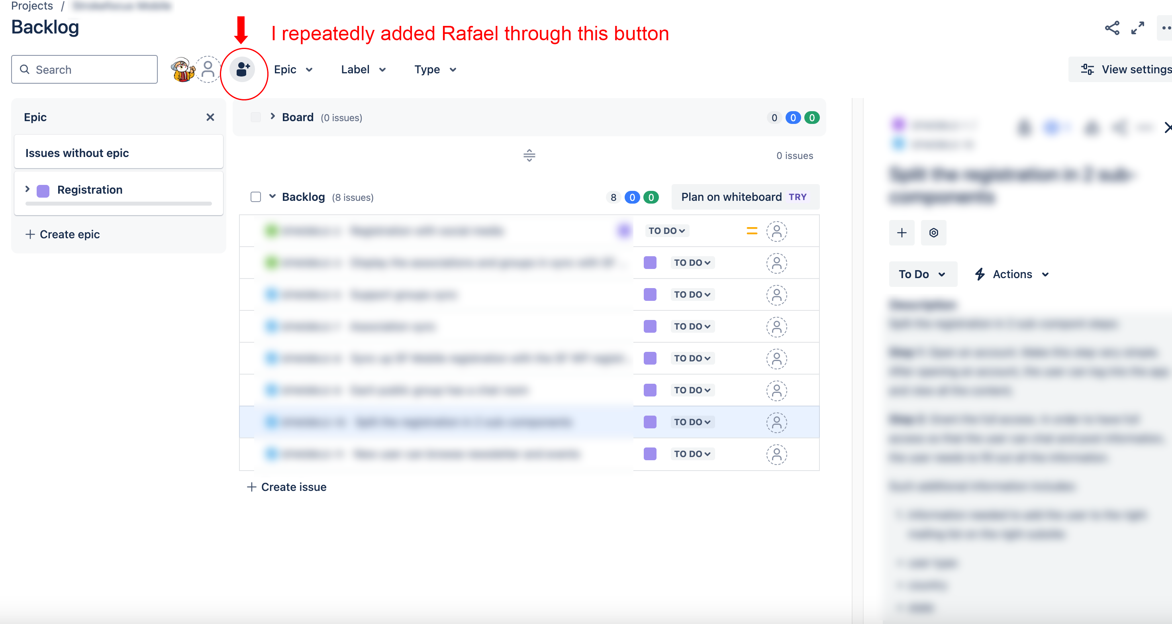The width and height of the screenshot is (1172, 624).
Task: Open the Type filter dropdown
Action: tap(435, 70)
